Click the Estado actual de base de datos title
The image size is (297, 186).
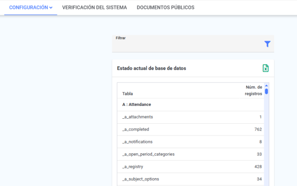pyautogui.click(x=151, y=68)
